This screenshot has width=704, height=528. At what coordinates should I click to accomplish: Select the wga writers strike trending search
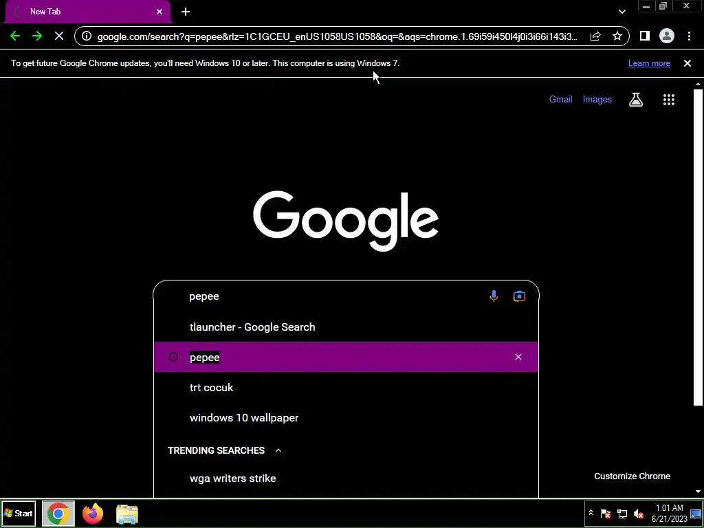click(x=346, y=478)
